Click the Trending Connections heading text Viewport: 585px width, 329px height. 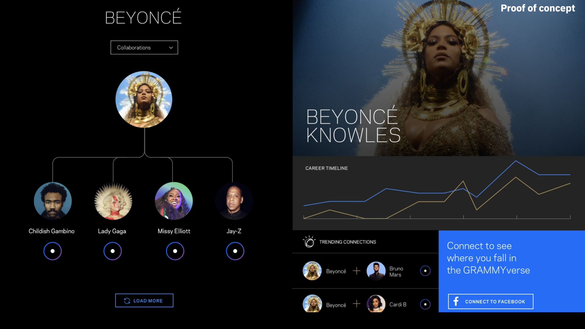[x=347, y=242]
